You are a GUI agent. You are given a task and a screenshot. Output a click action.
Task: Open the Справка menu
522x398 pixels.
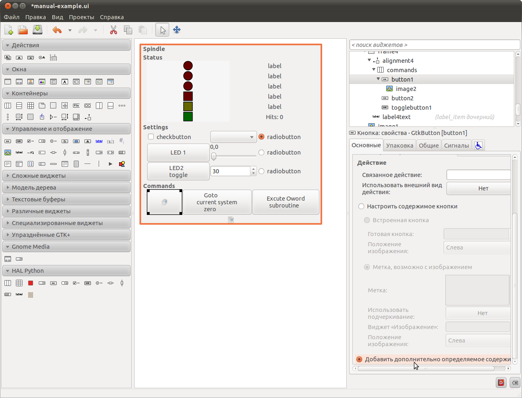112,17
